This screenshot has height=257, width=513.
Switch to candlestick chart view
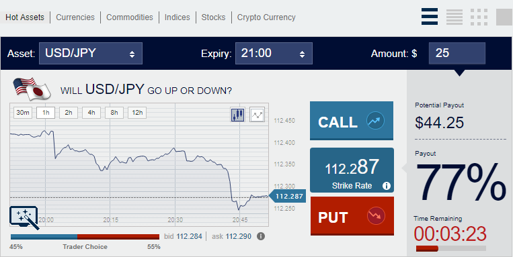pyautogui.click(x=238, y=115)
